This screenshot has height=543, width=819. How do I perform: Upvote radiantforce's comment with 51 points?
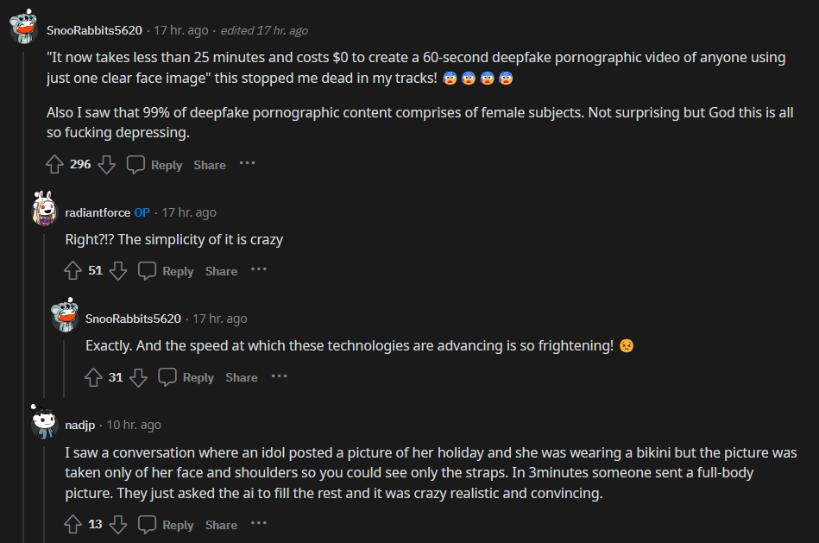[x=73, y=270]
